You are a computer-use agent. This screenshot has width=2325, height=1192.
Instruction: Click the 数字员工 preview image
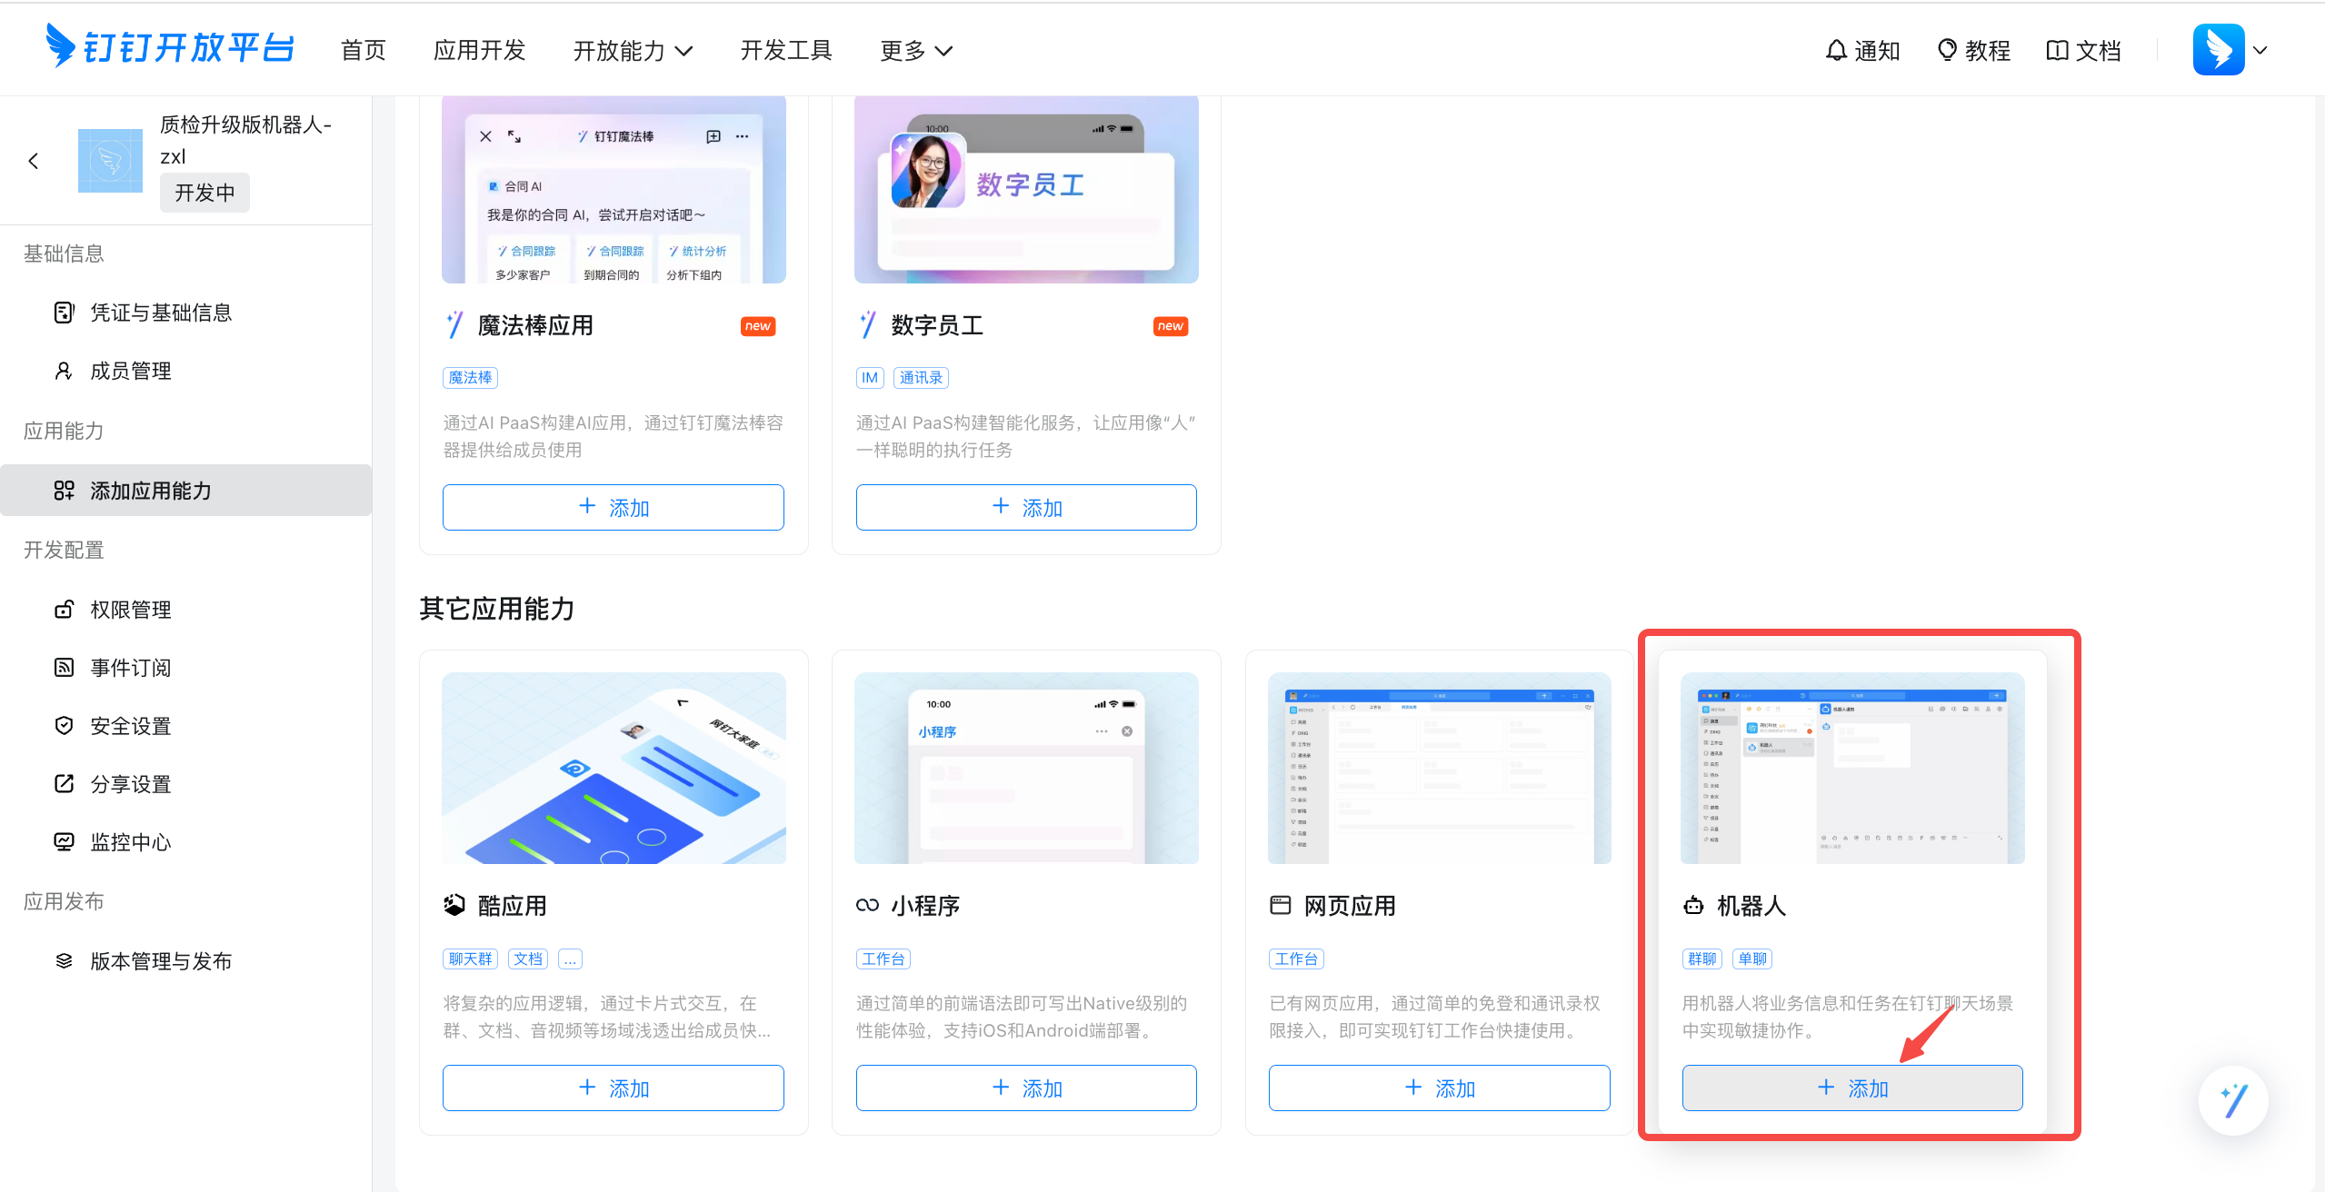pyautogui.click(x=1026, y=190)
